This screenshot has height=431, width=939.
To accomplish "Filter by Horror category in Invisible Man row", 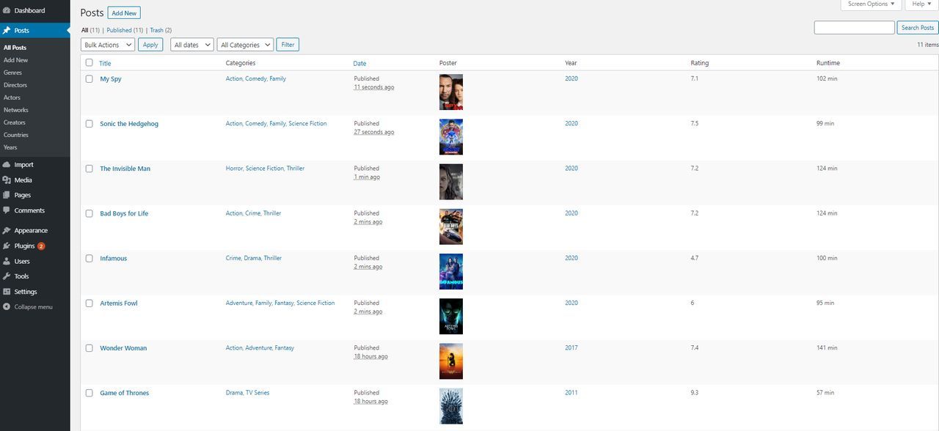I will point(234,169).
